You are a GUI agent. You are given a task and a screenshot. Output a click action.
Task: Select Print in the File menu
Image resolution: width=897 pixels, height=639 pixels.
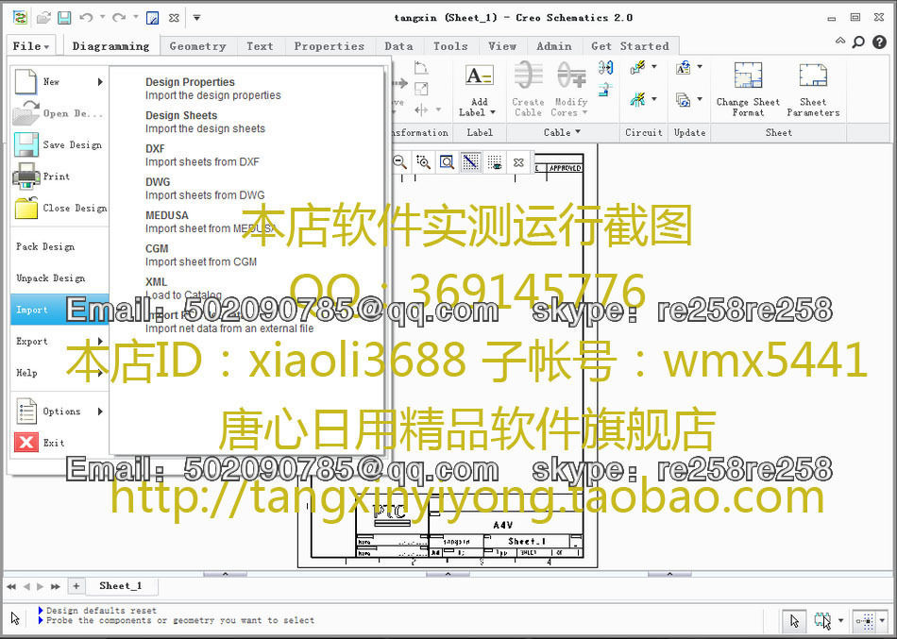coord(59,177)
